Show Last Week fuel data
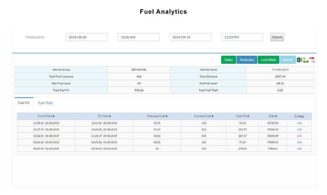327x195 pixels. pyautogui.click(x=268, y=60)
